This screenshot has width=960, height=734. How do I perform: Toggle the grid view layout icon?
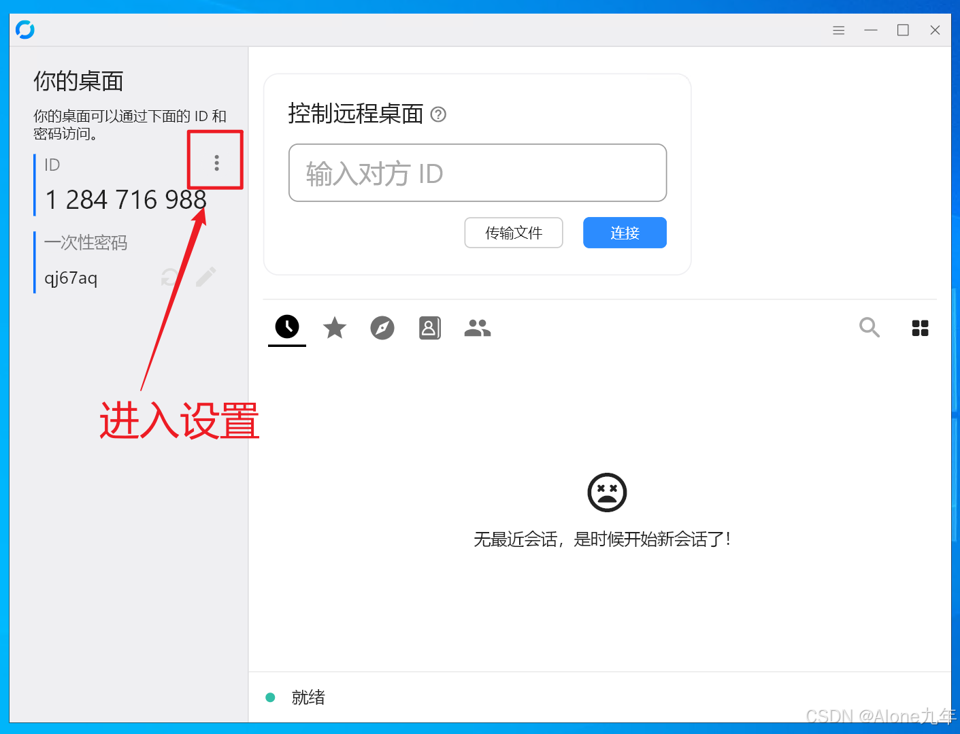pyautogui.click(x=920, y=328)
